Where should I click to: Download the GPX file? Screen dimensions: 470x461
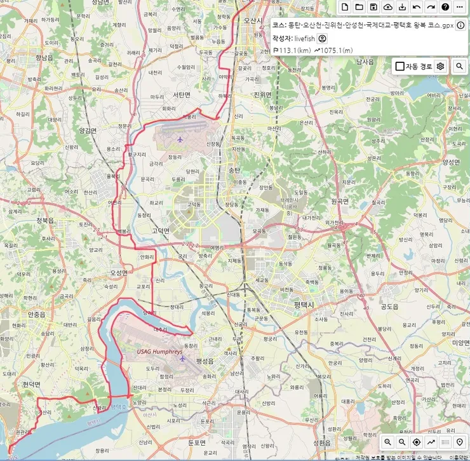pos(402,7)
